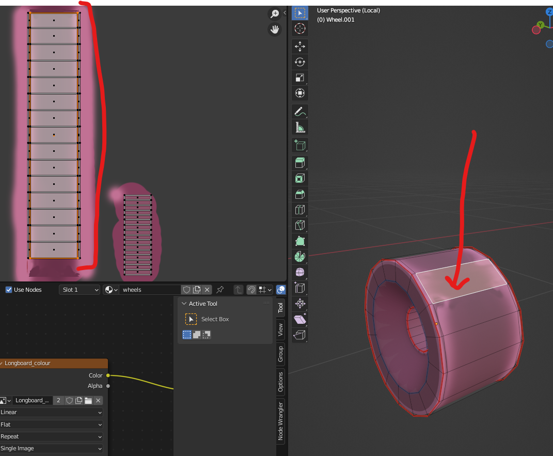This screenshot has width=553, height=456.
Task: Click the open image folder button
Action: click(x=88, y=400)
